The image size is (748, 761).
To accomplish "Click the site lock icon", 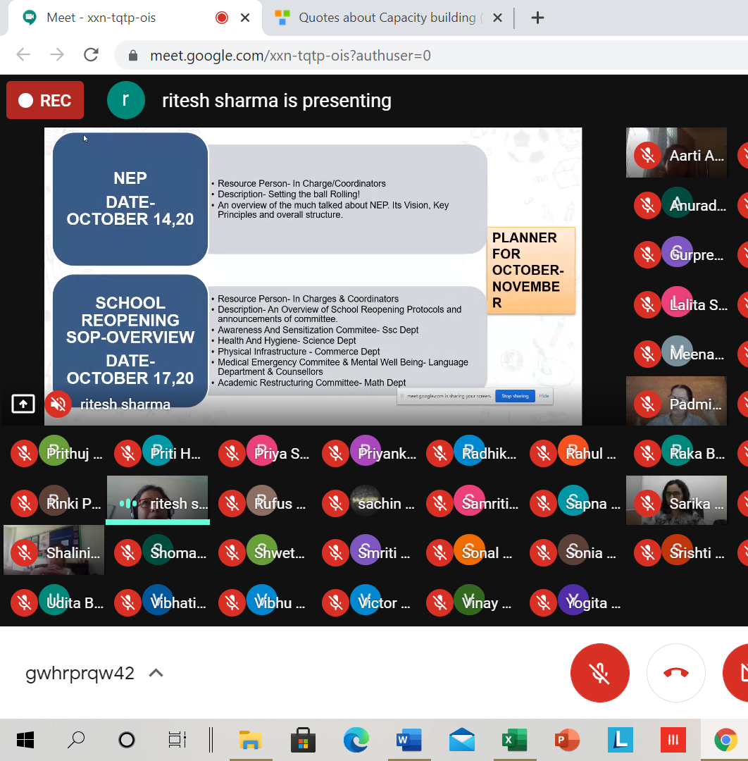I will coord(133,56).
